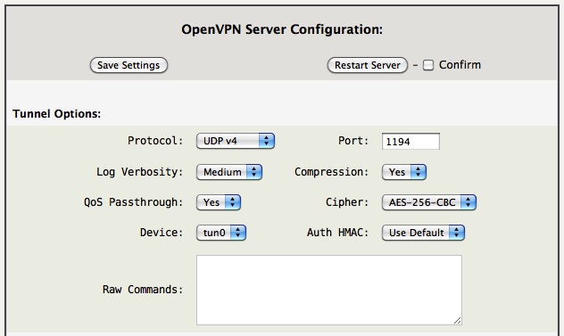Open the Device dropdown showing tun0

click(x=221, y=233)
